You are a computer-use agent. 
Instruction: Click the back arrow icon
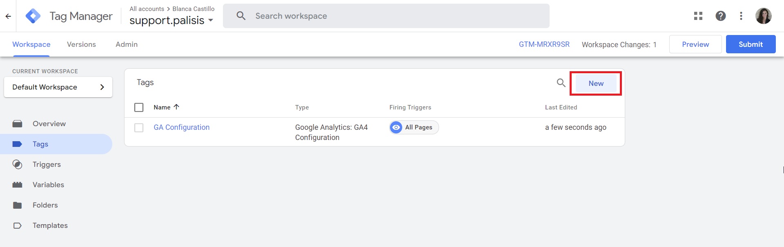[8, 16]
